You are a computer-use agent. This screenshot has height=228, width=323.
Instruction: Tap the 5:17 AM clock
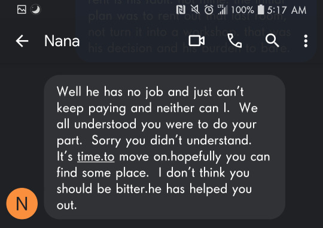click(287, 10)
